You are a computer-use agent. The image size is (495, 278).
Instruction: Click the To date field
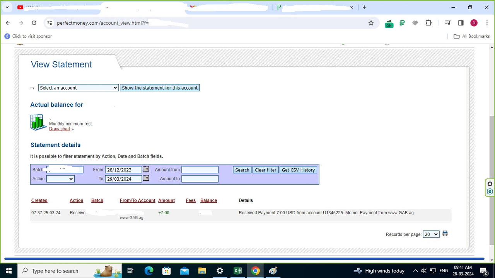point(123,179)
